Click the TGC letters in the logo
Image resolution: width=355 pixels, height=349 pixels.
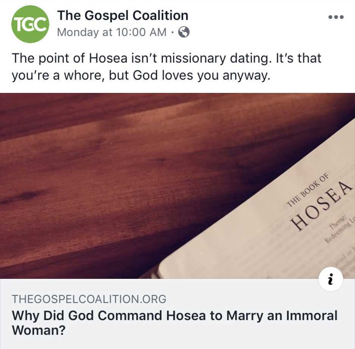pyautogui.click(x=31, y=24)
